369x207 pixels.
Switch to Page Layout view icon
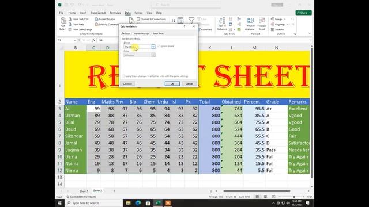pyautogui.click(x=265, y=197)
